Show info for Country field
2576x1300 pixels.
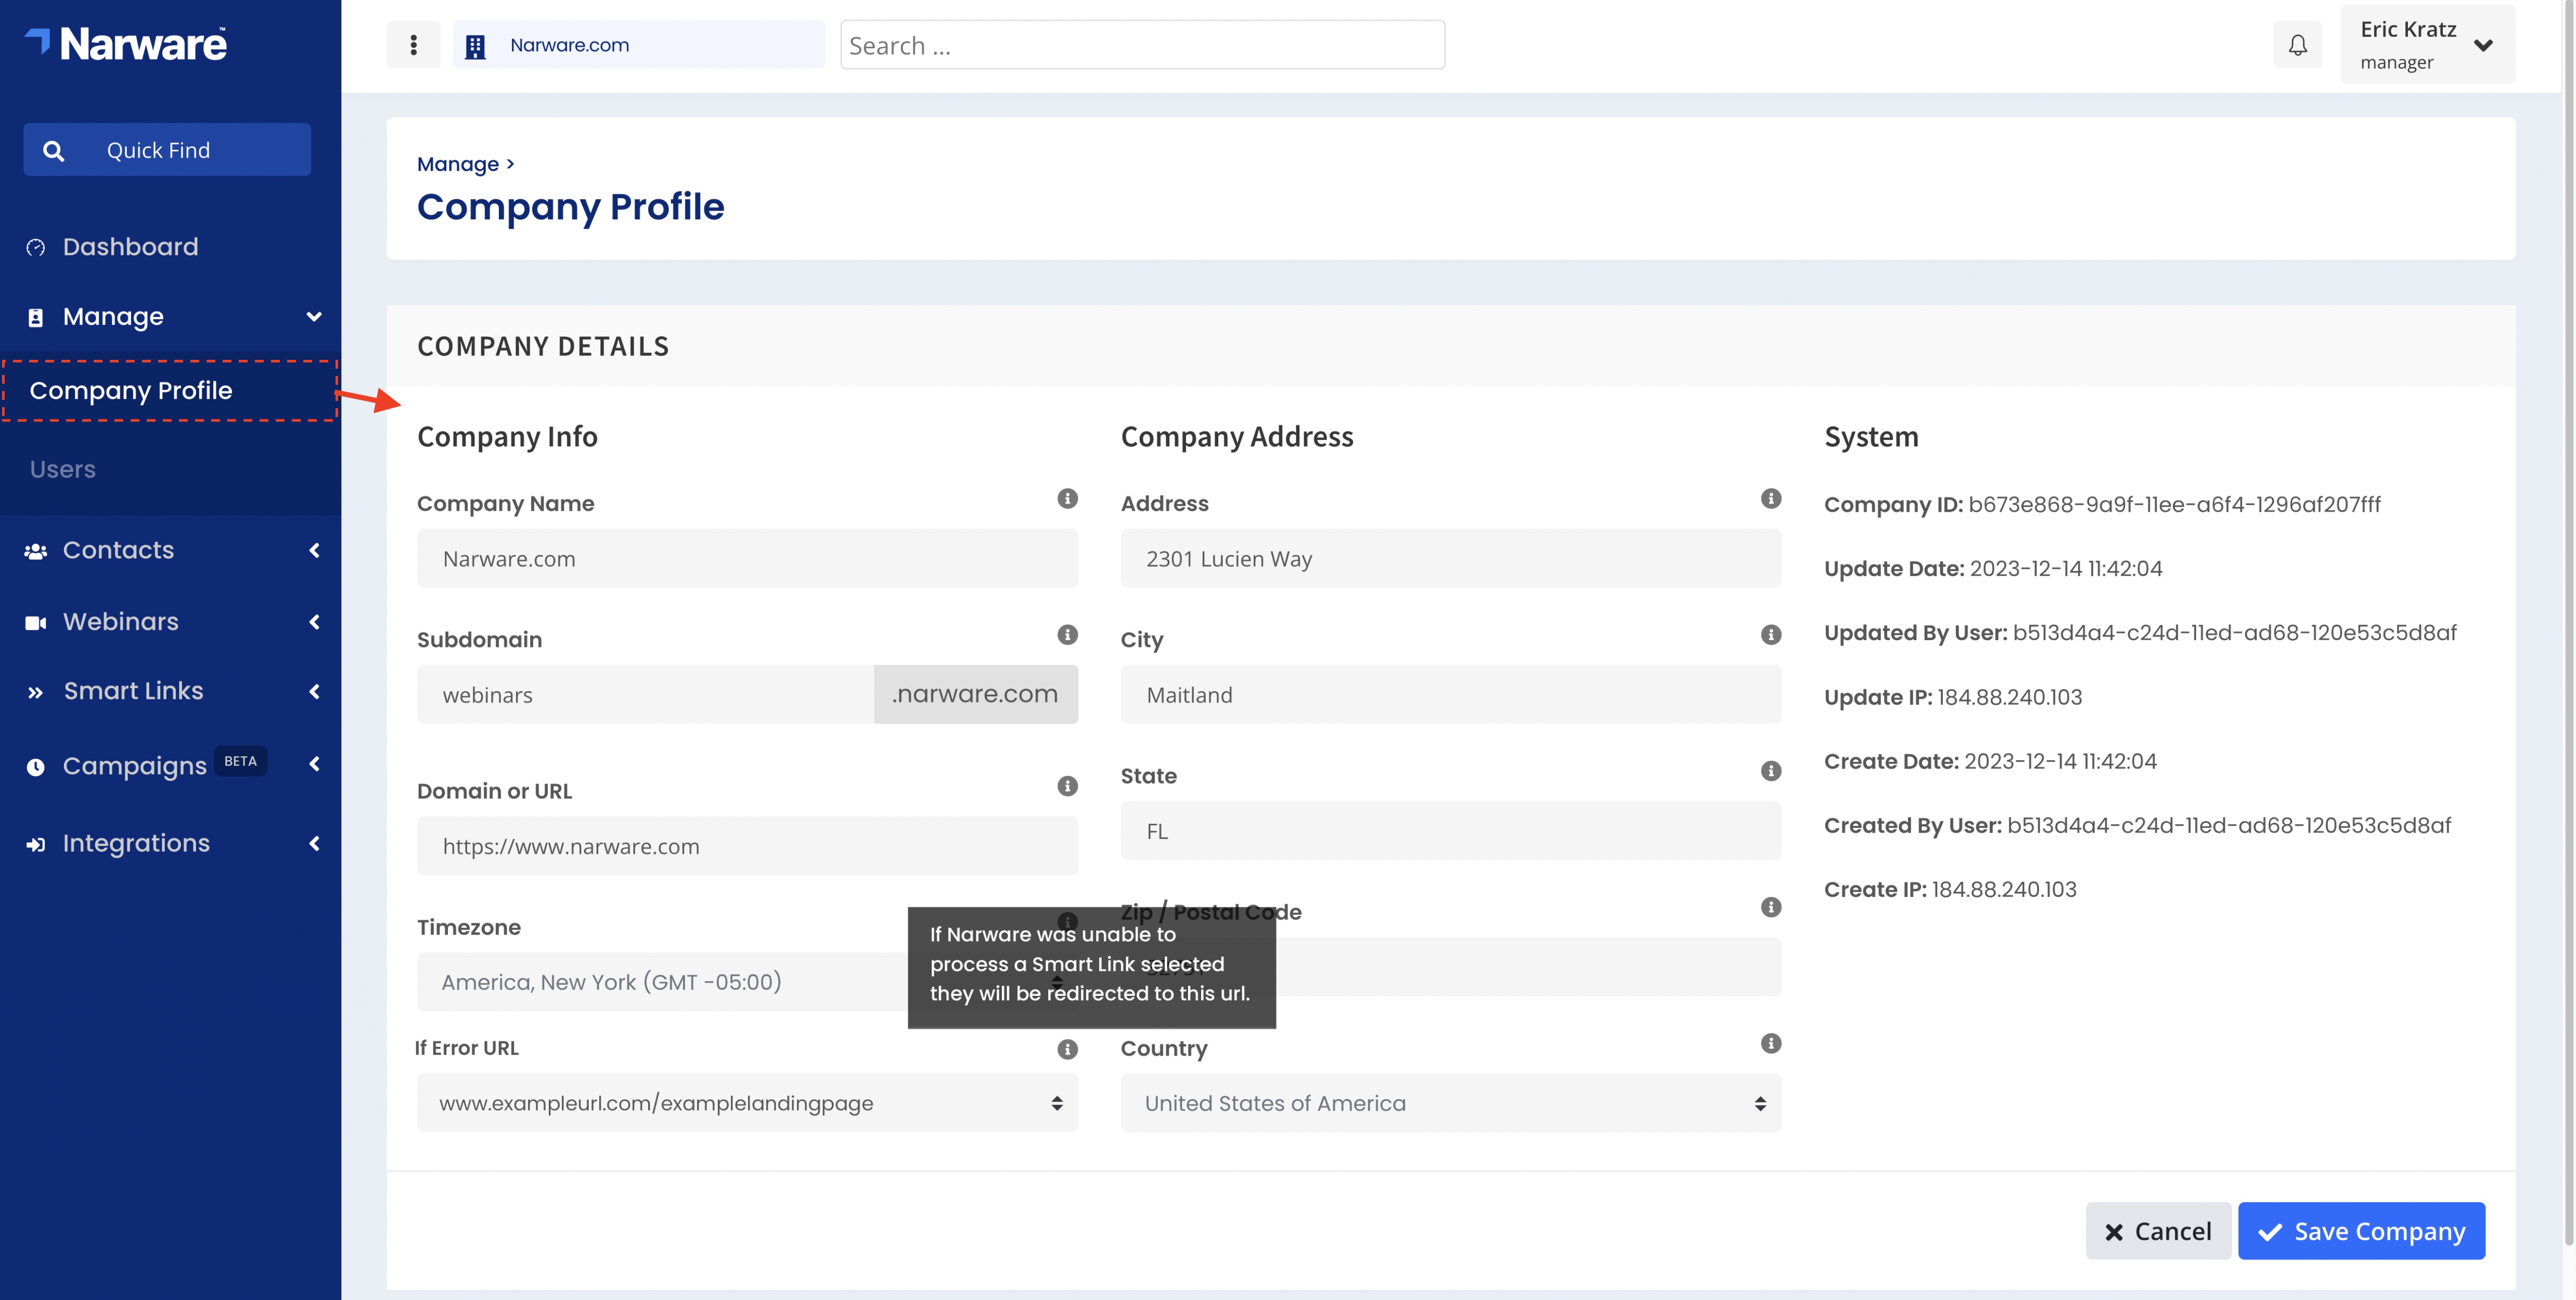point(1770,1043)
